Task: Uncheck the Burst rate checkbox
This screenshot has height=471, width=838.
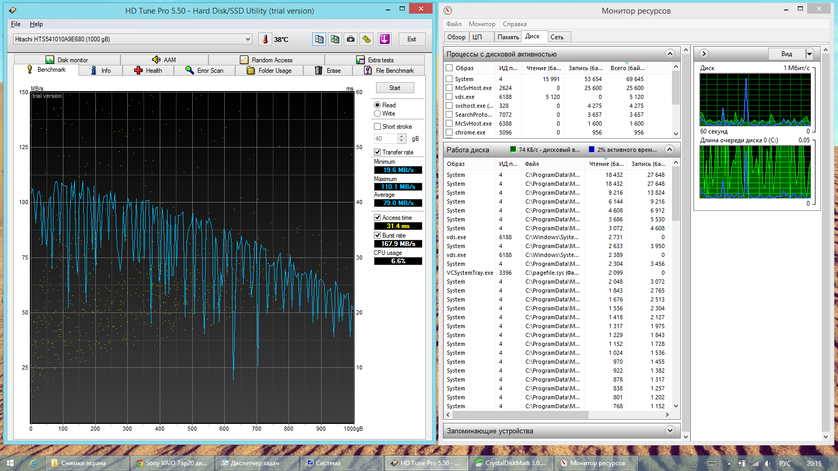Action: coord(377,235)
